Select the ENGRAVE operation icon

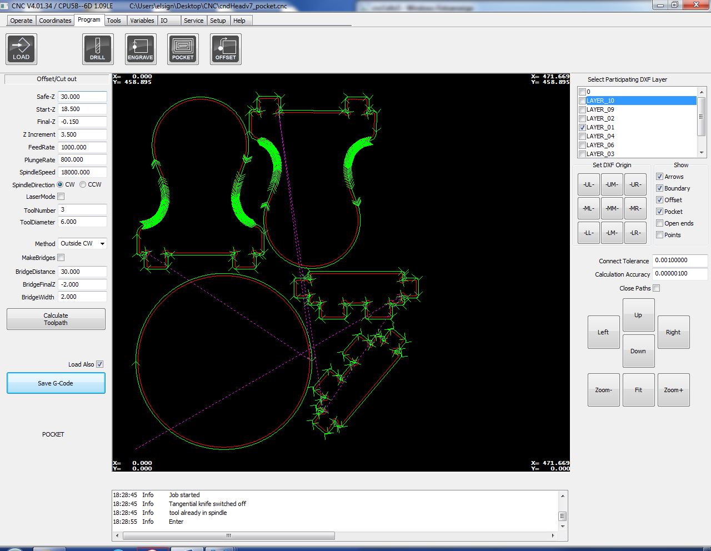point(141,49)
